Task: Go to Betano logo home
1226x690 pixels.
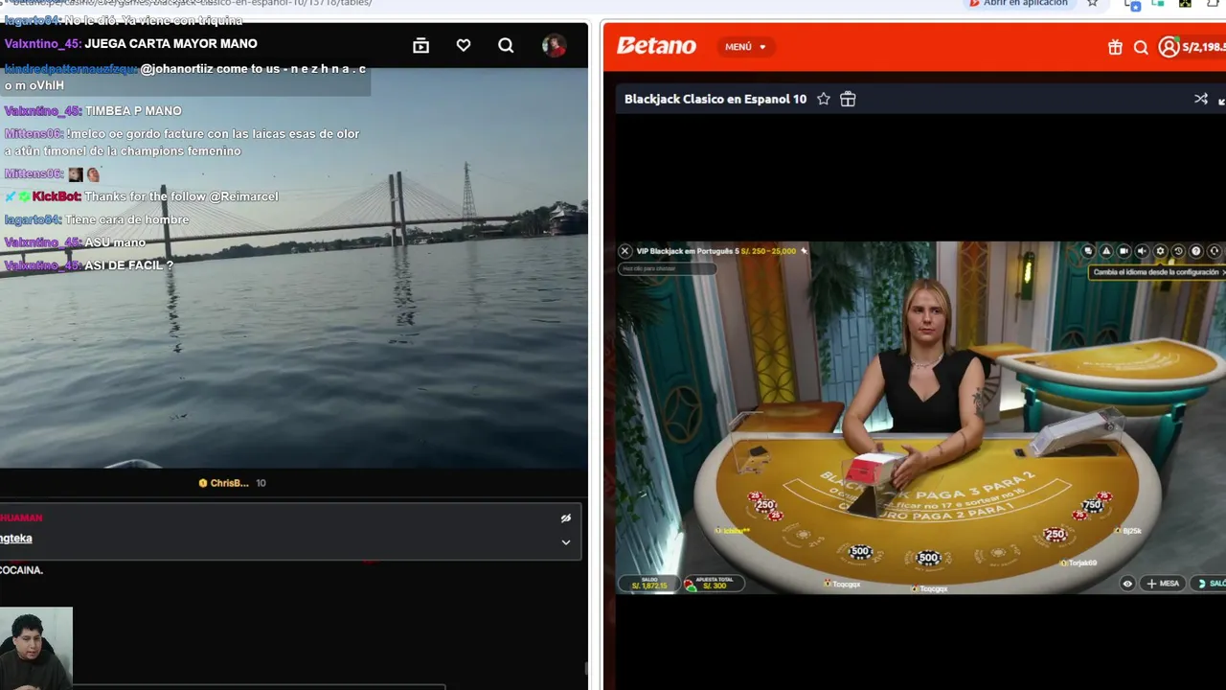Action: pos(656,46)
